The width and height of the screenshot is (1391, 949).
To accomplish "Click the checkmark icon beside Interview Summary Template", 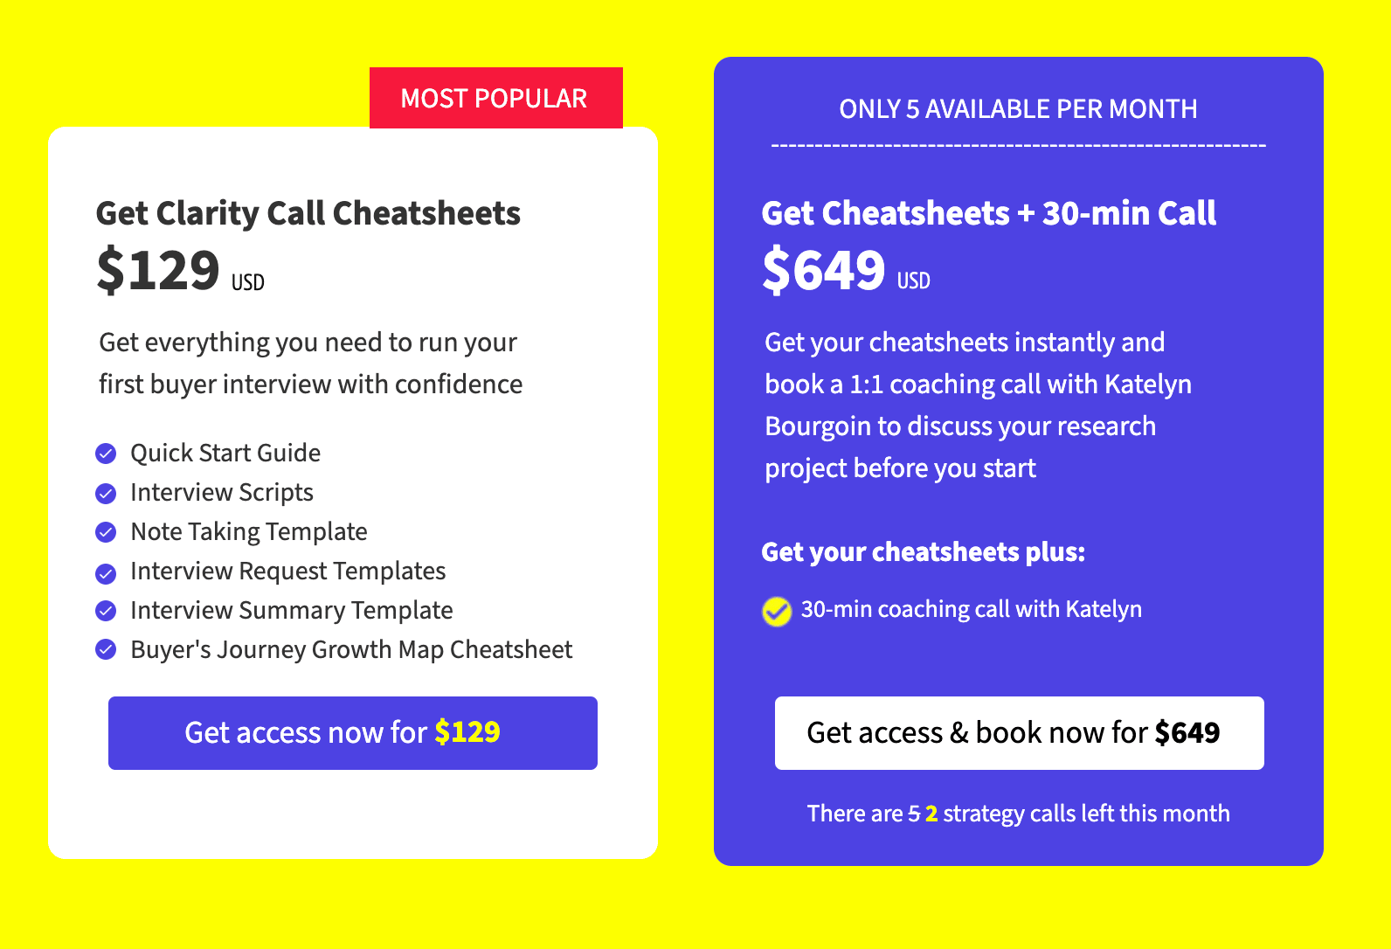I will pos(106,611).
